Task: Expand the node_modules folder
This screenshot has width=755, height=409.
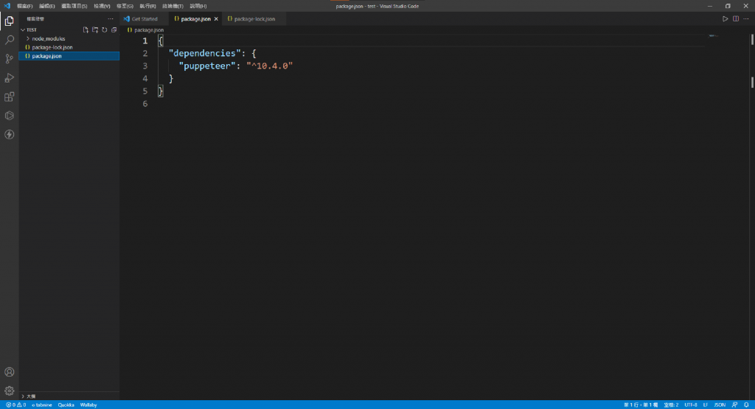Action: tap(48, 38)
